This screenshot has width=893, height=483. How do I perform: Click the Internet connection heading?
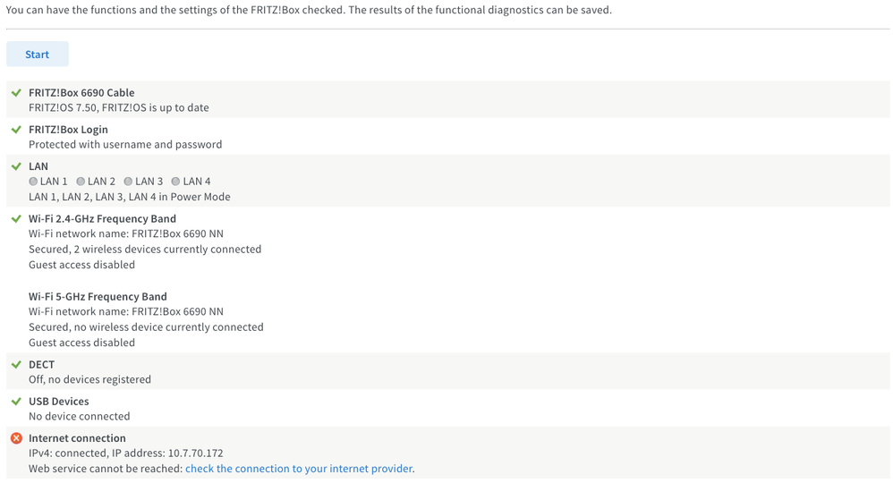77,438
